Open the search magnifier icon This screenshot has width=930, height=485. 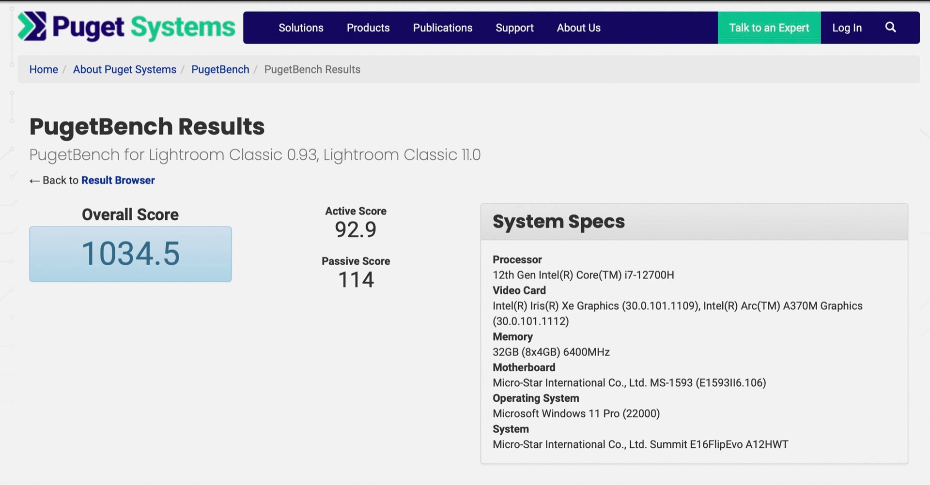coord(890,27)
